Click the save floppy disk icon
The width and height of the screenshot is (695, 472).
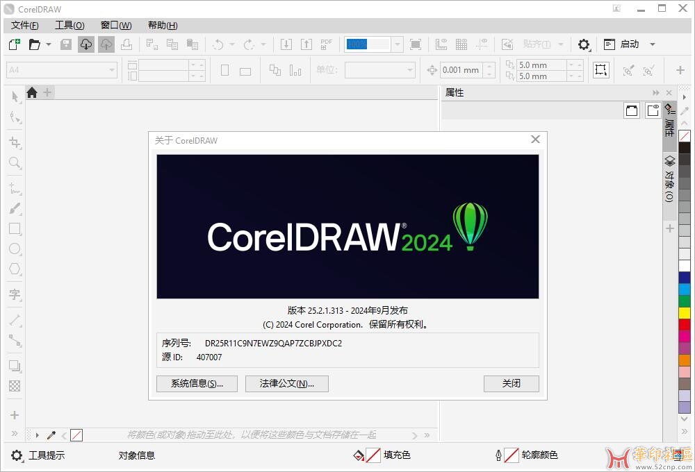[66, 44]
